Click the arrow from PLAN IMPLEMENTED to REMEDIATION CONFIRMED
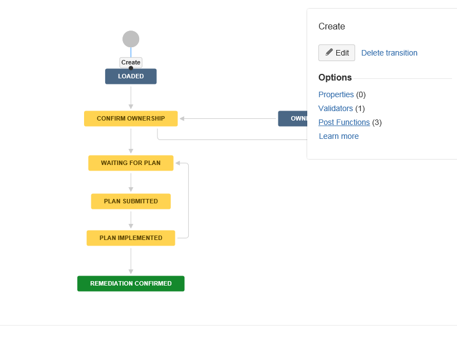Image resolution: width=457 pixels, height=340 pixels. (131, 261)
